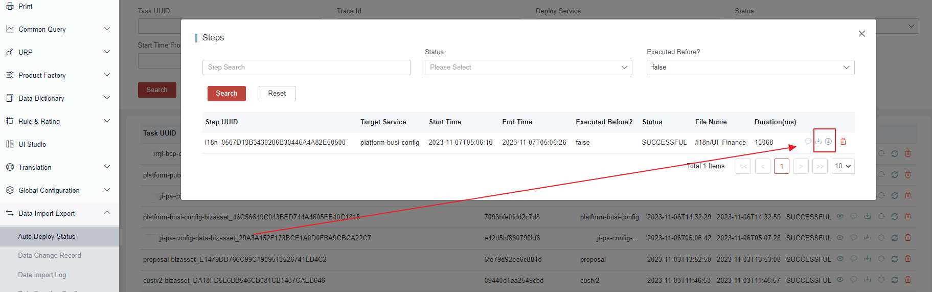Image resolution: width=932 pixels, height=292 pixels.
Task: Close the Steps dialog
Action: point(861,34)
